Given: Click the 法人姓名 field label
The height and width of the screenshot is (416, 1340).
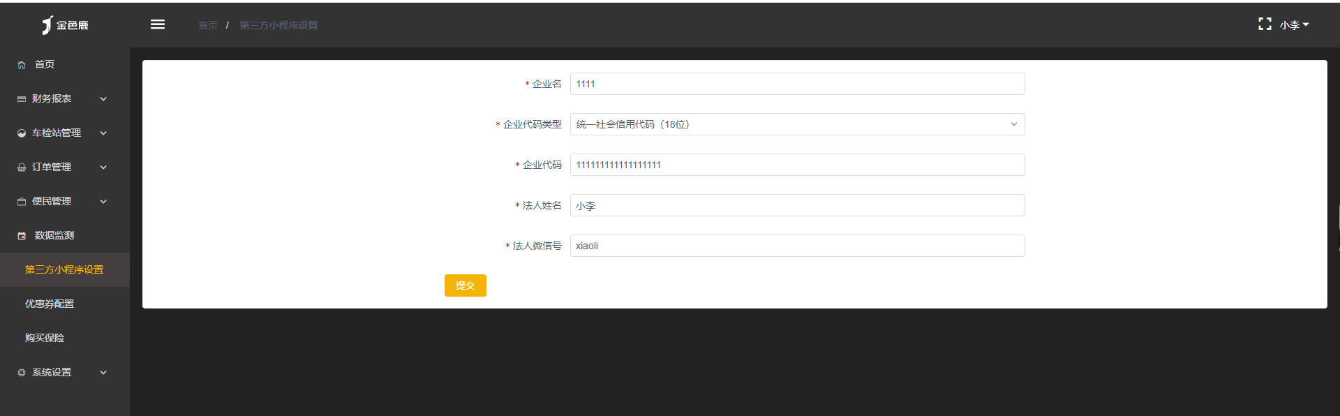Looking at the screenshot, I should (x=542, y=205).
